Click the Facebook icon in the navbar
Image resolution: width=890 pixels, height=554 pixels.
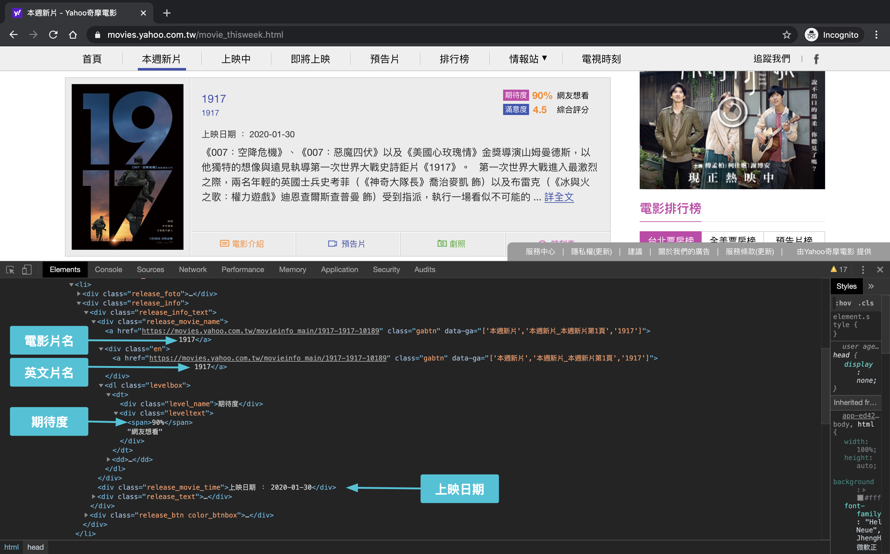coord(816,59)
